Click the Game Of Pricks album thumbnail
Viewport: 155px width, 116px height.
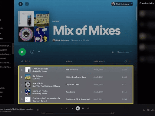pyautogui.click(x=28, y=92)
